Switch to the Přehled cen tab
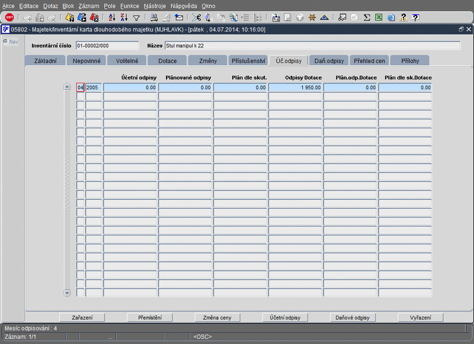This screenshot has height=344, width=474. tap(369, 61)
